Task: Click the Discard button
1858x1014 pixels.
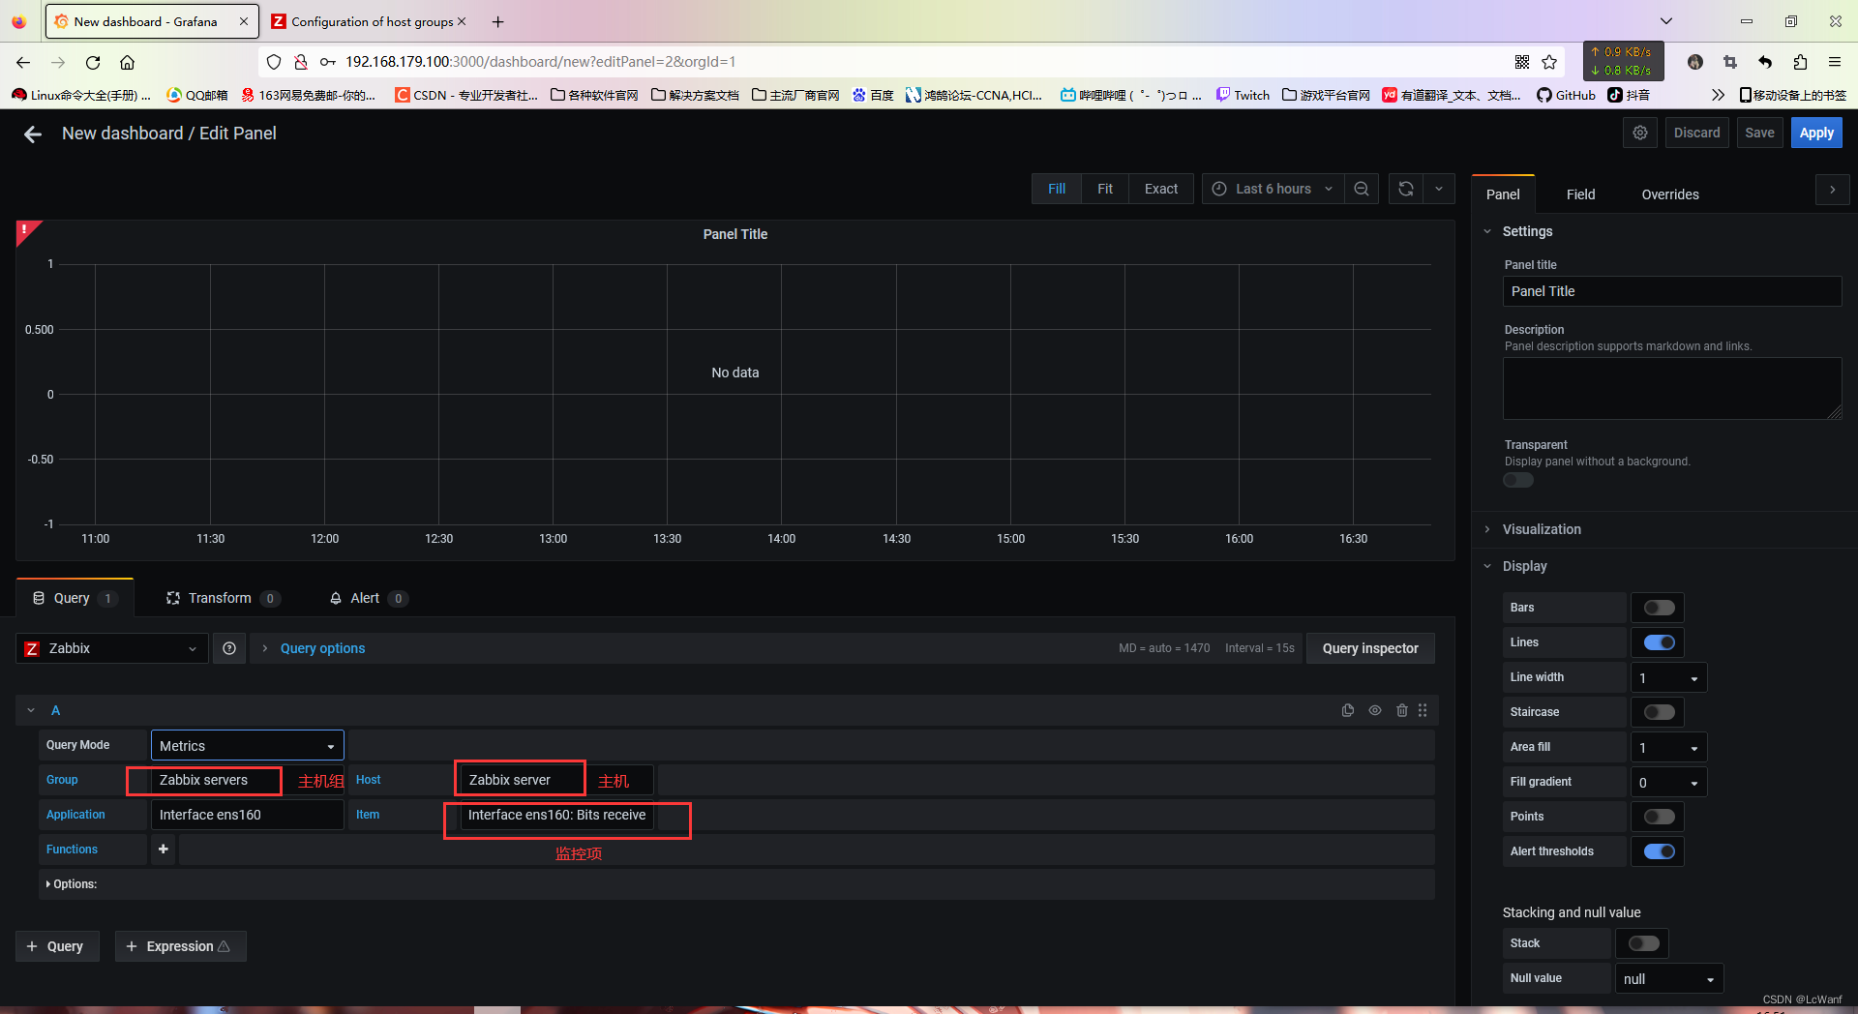Action: click(x=1696, y=133)
